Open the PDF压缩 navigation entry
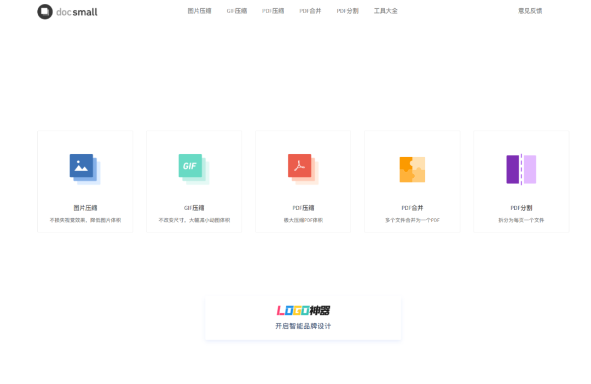 click(273, 10)
